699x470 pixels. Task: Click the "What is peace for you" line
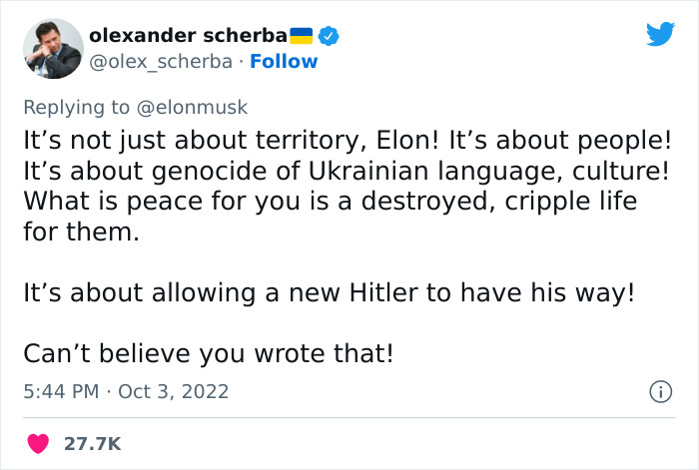330,201
